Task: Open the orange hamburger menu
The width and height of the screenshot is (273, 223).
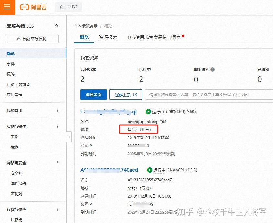Action: [7, 7]
